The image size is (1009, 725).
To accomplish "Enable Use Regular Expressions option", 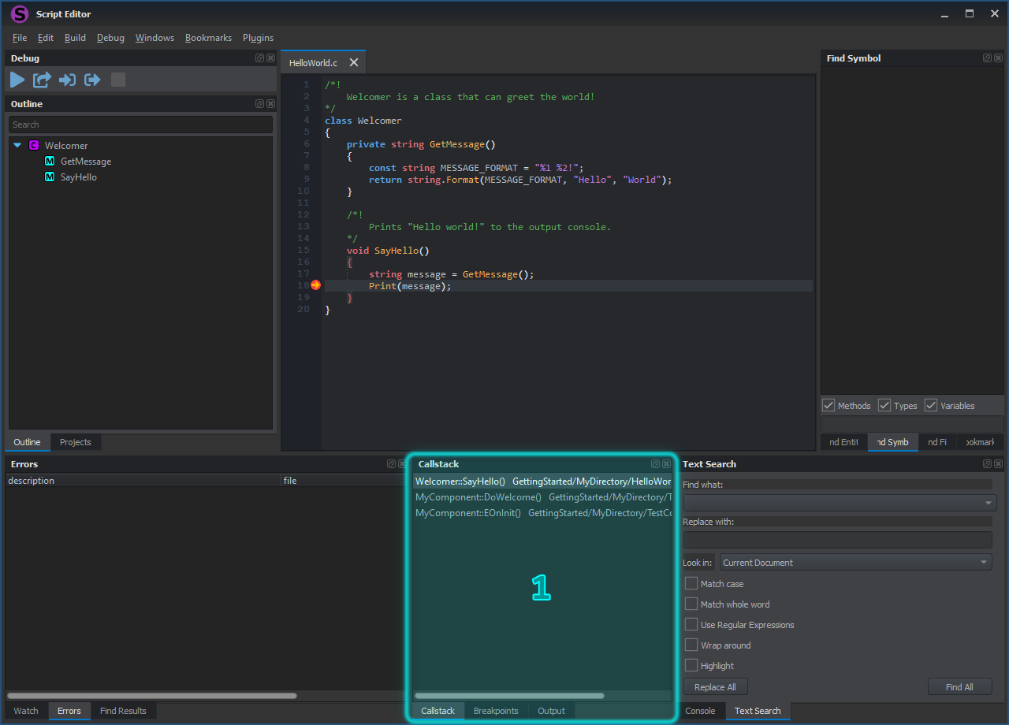I will pos(691,625).
